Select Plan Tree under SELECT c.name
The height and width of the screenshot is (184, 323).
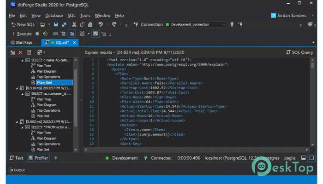coord(44,66)
